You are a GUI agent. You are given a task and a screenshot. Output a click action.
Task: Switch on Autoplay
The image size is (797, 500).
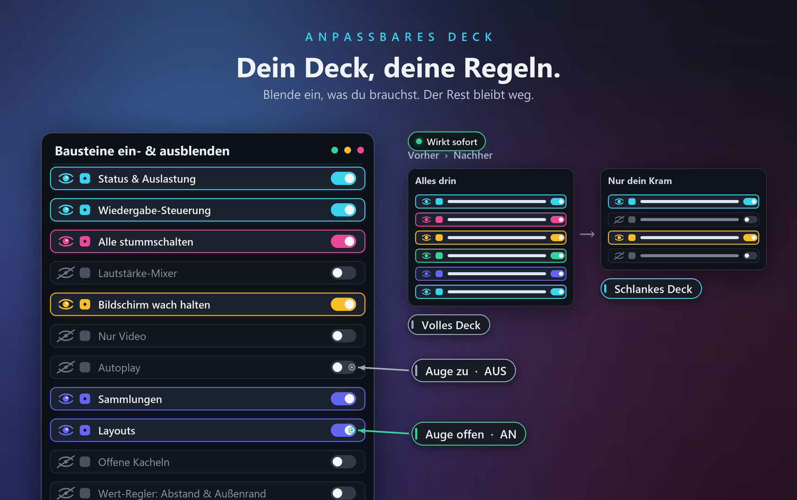click(x=343, y=368)
